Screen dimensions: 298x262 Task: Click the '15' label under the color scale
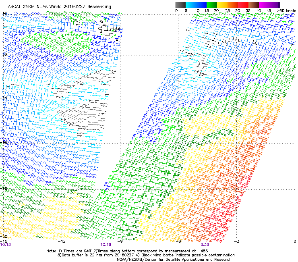click(207, 11)
